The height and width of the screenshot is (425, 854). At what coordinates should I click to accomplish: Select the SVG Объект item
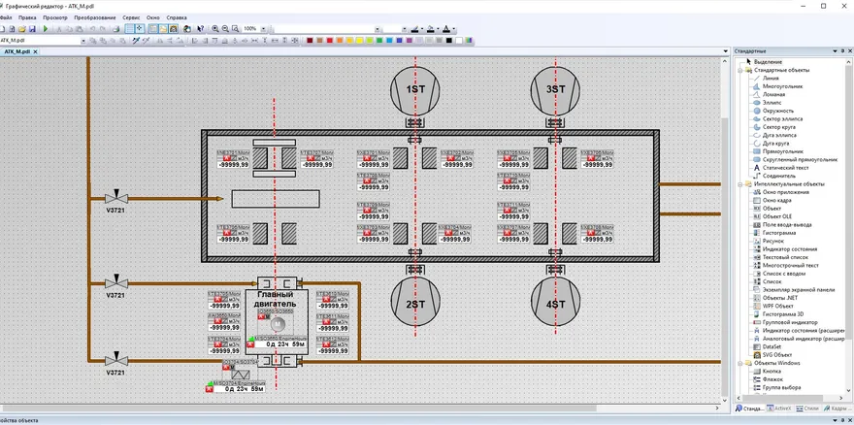point(772,355)
